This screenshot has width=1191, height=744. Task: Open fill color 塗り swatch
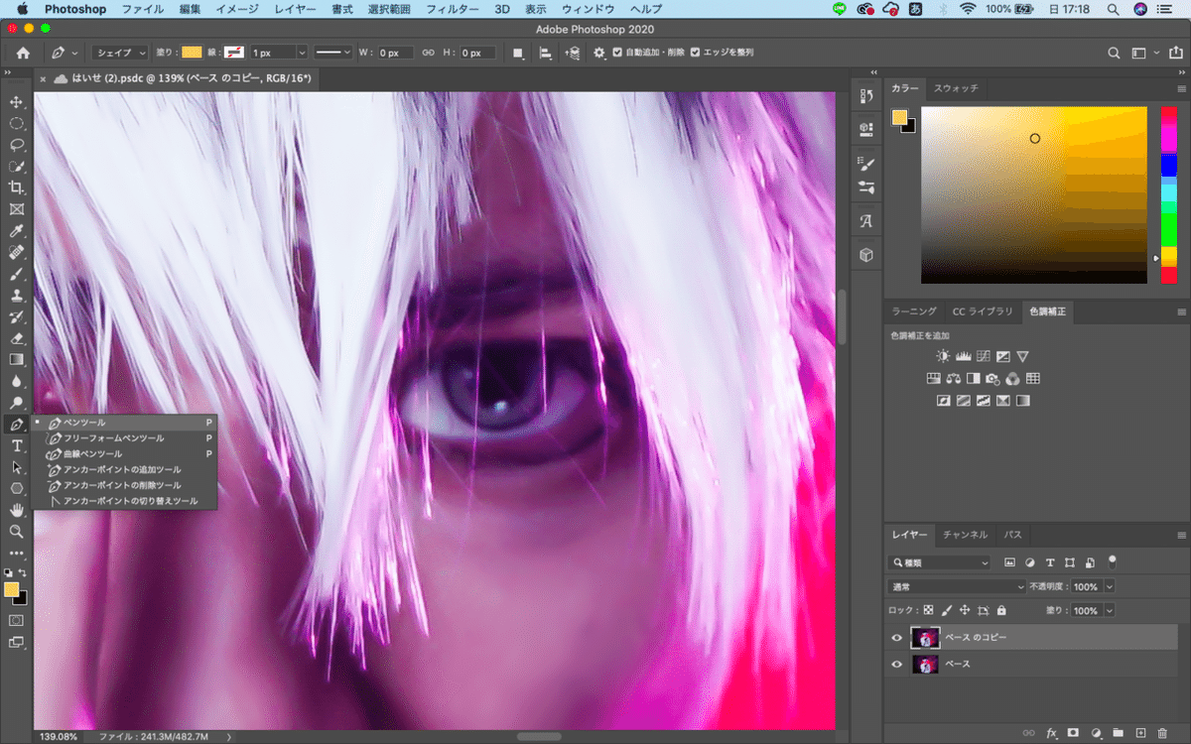pyautogui.click(x=192, y=53)
